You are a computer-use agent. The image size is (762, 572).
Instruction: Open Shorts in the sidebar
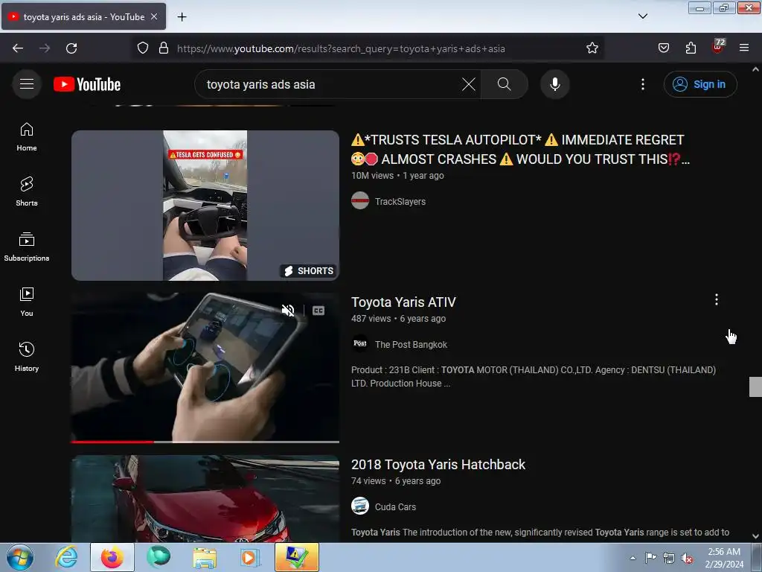pyautogui.click(x=27, y=191)
